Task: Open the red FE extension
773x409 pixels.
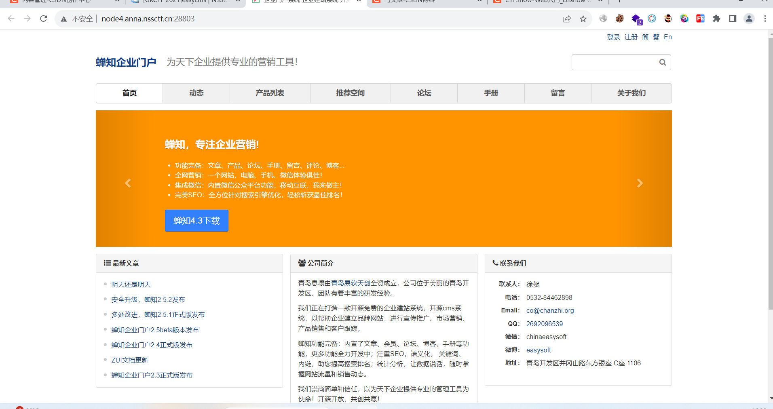Action: [700, 19]
